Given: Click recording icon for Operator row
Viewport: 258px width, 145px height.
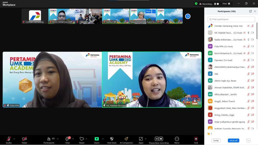Looking at the screenshot, I should tap(244, 60).
